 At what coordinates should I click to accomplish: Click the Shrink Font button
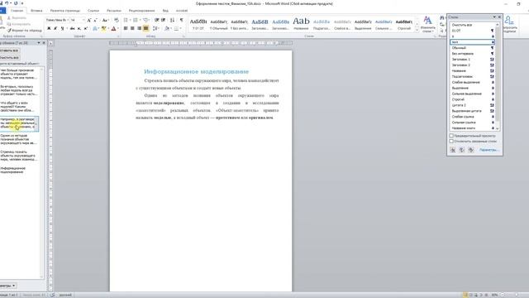[x=95, y=20]
